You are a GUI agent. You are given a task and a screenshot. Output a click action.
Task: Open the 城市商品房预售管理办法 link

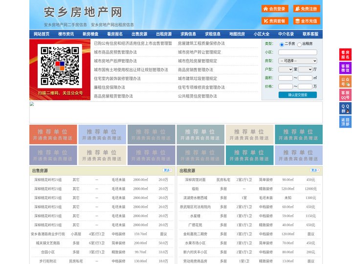(x=115, y=52)
